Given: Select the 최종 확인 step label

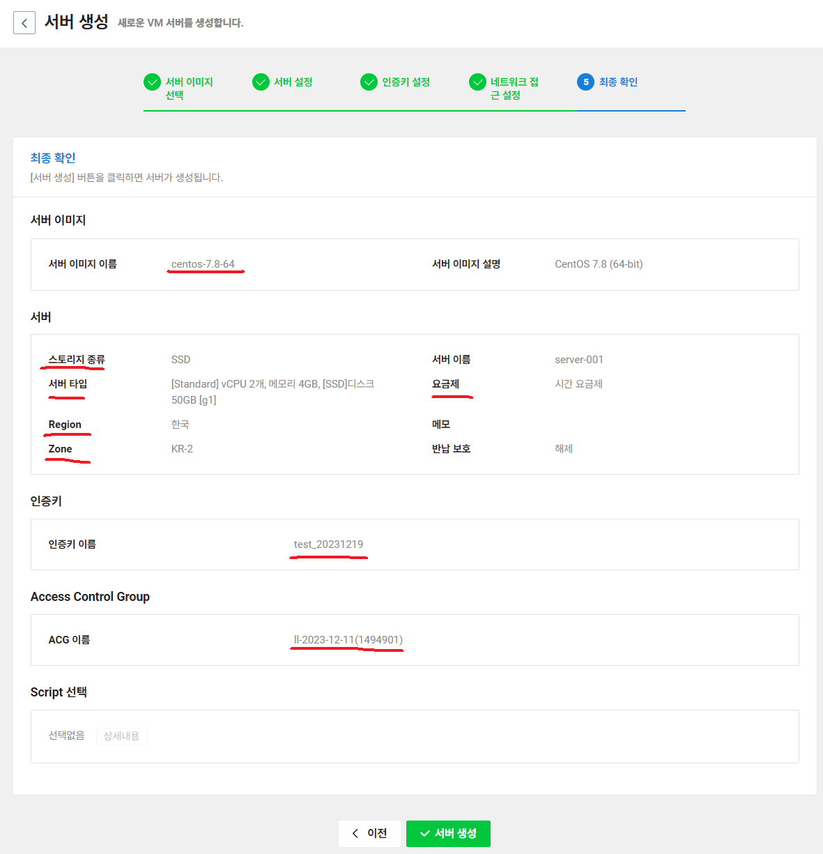Looking at the screenshot, I should pos(617,82).
